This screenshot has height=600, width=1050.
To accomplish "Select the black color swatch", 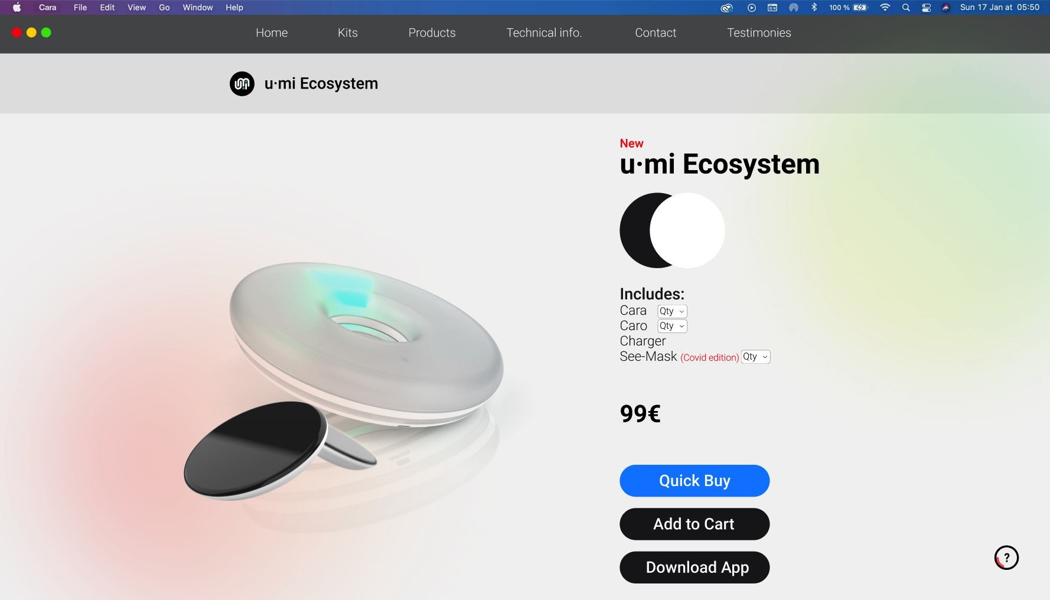I will pos(634,230).
